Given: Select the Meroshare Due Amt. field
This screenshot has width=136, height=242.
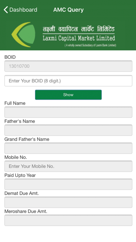Looking at the screenshot, I should point(68,220).
